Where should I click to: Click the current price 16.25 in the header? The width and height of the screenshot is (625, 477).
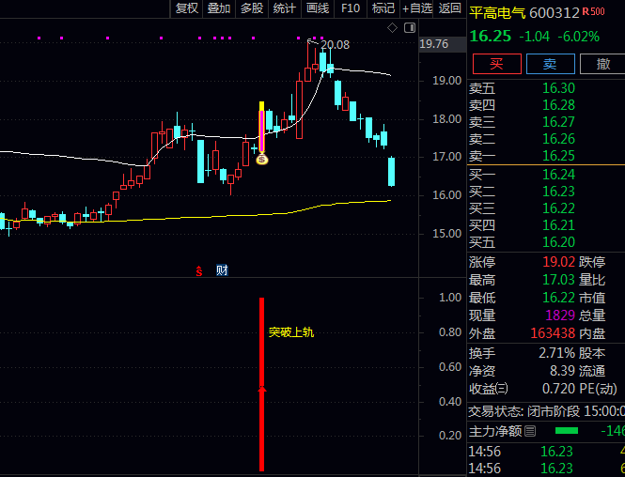point(491,37)
